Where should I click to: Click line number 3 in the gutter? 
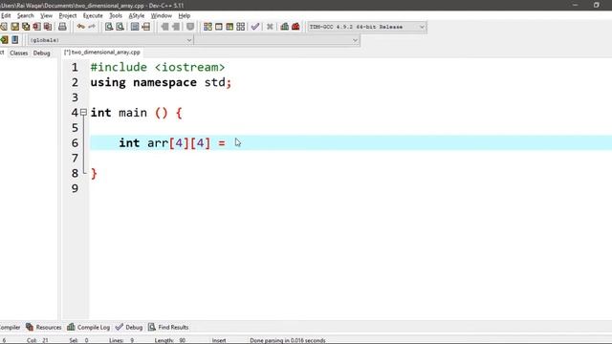point(75,97)
